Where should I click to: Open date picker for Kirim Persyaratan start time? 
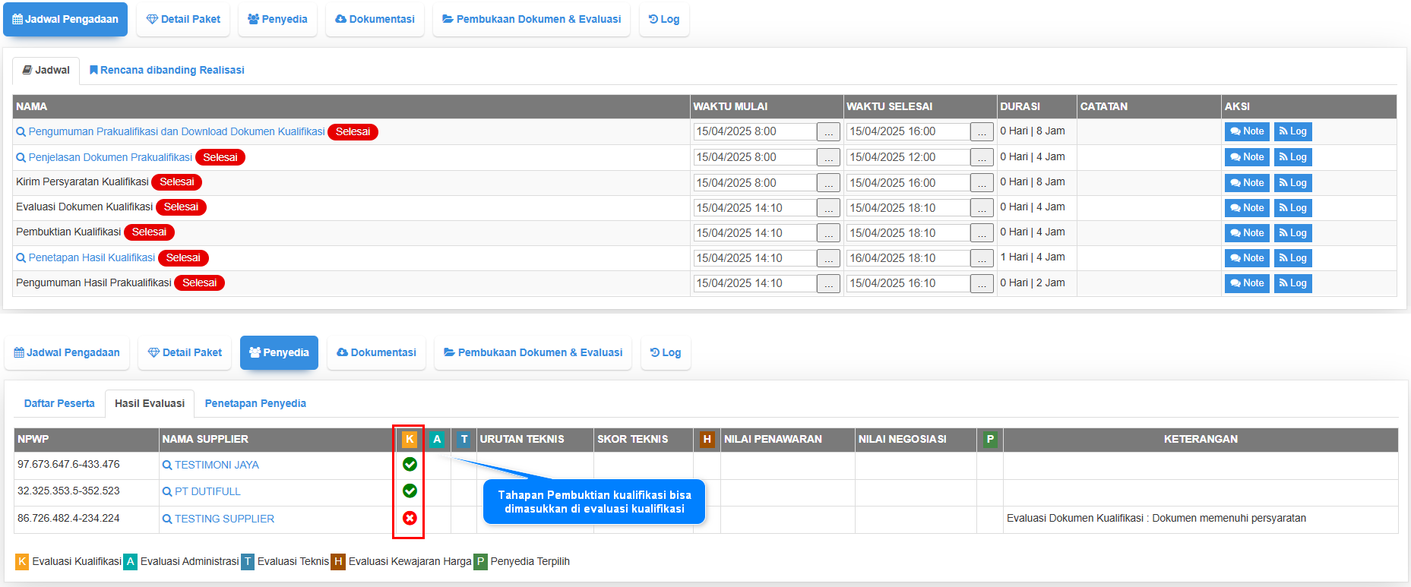(828, 183)
